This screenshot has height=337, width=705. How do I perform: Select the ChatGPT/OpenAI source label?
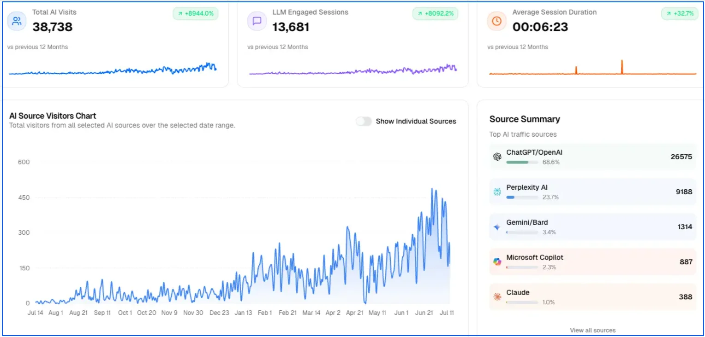click(x=534, y=152)
